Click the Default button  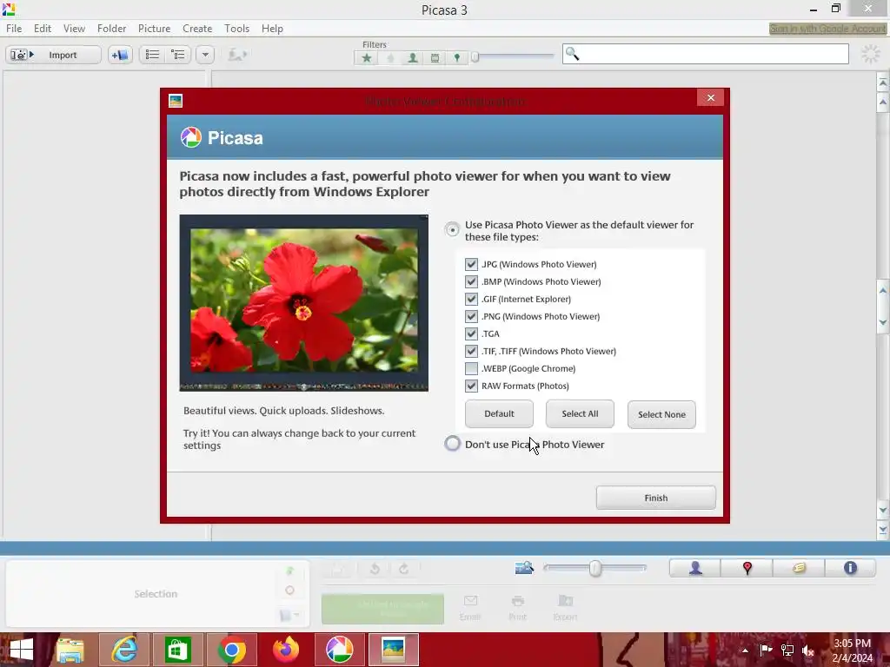click(499, 414)
